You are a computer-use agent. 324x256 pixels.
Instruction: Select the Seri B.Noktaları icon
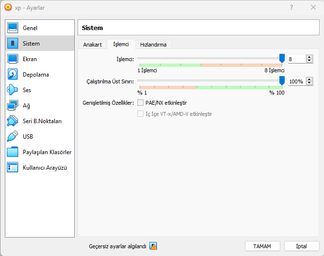click(13, 121)
